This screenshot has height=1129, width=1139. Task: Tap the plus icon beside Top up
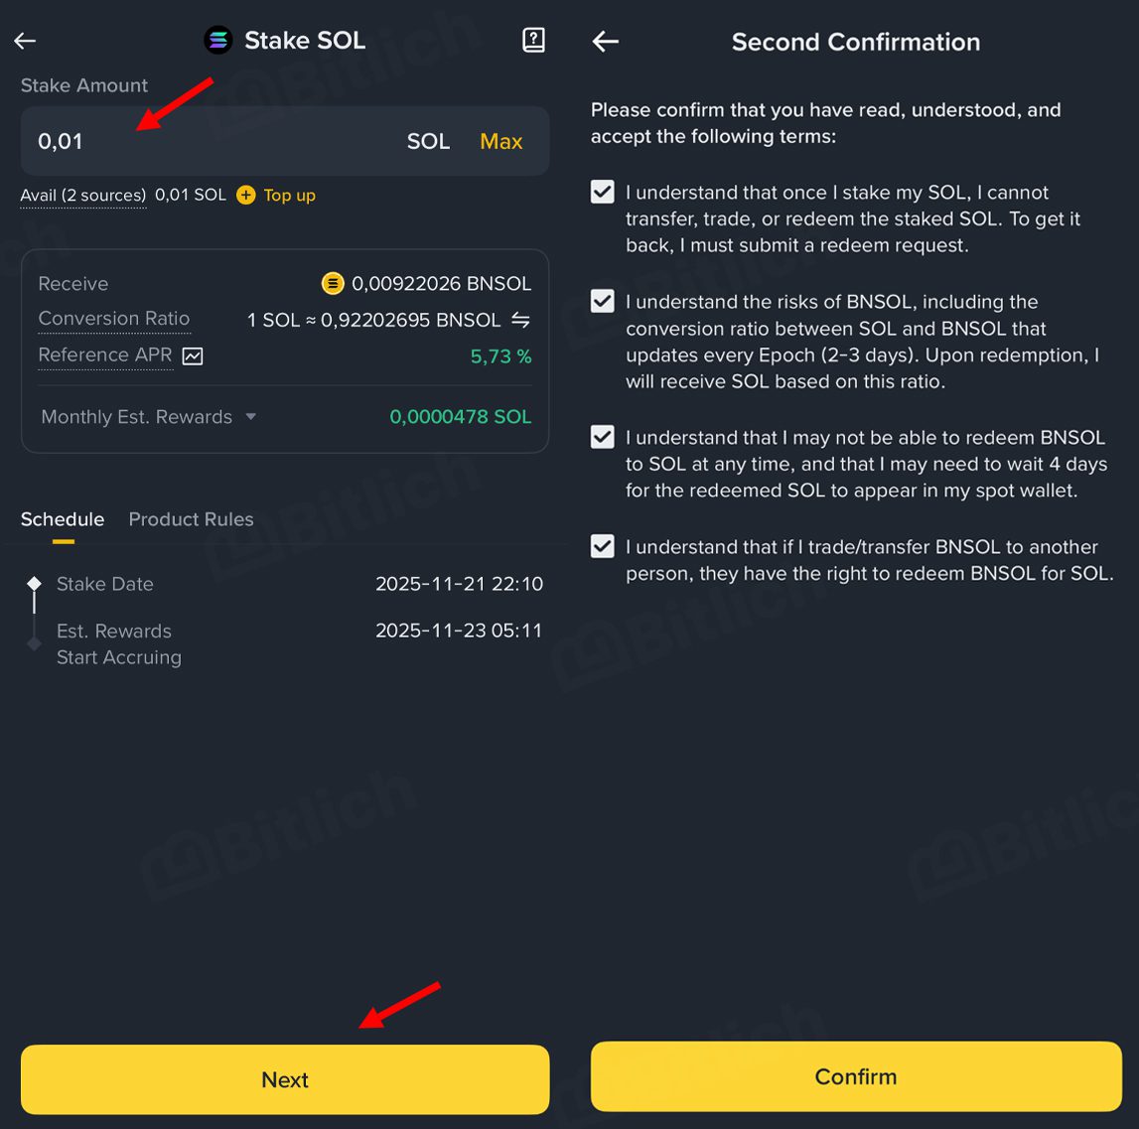coord(246,195)
